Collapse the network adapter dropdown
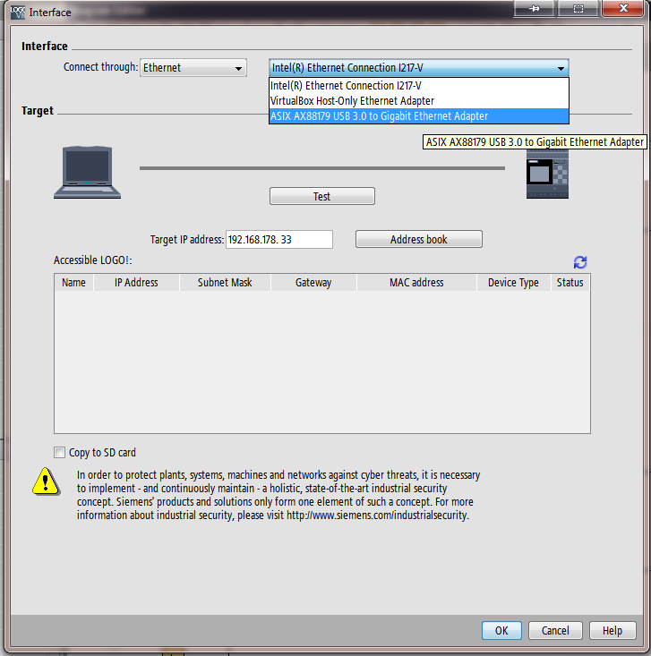The image size is (651, 656). 561,68
